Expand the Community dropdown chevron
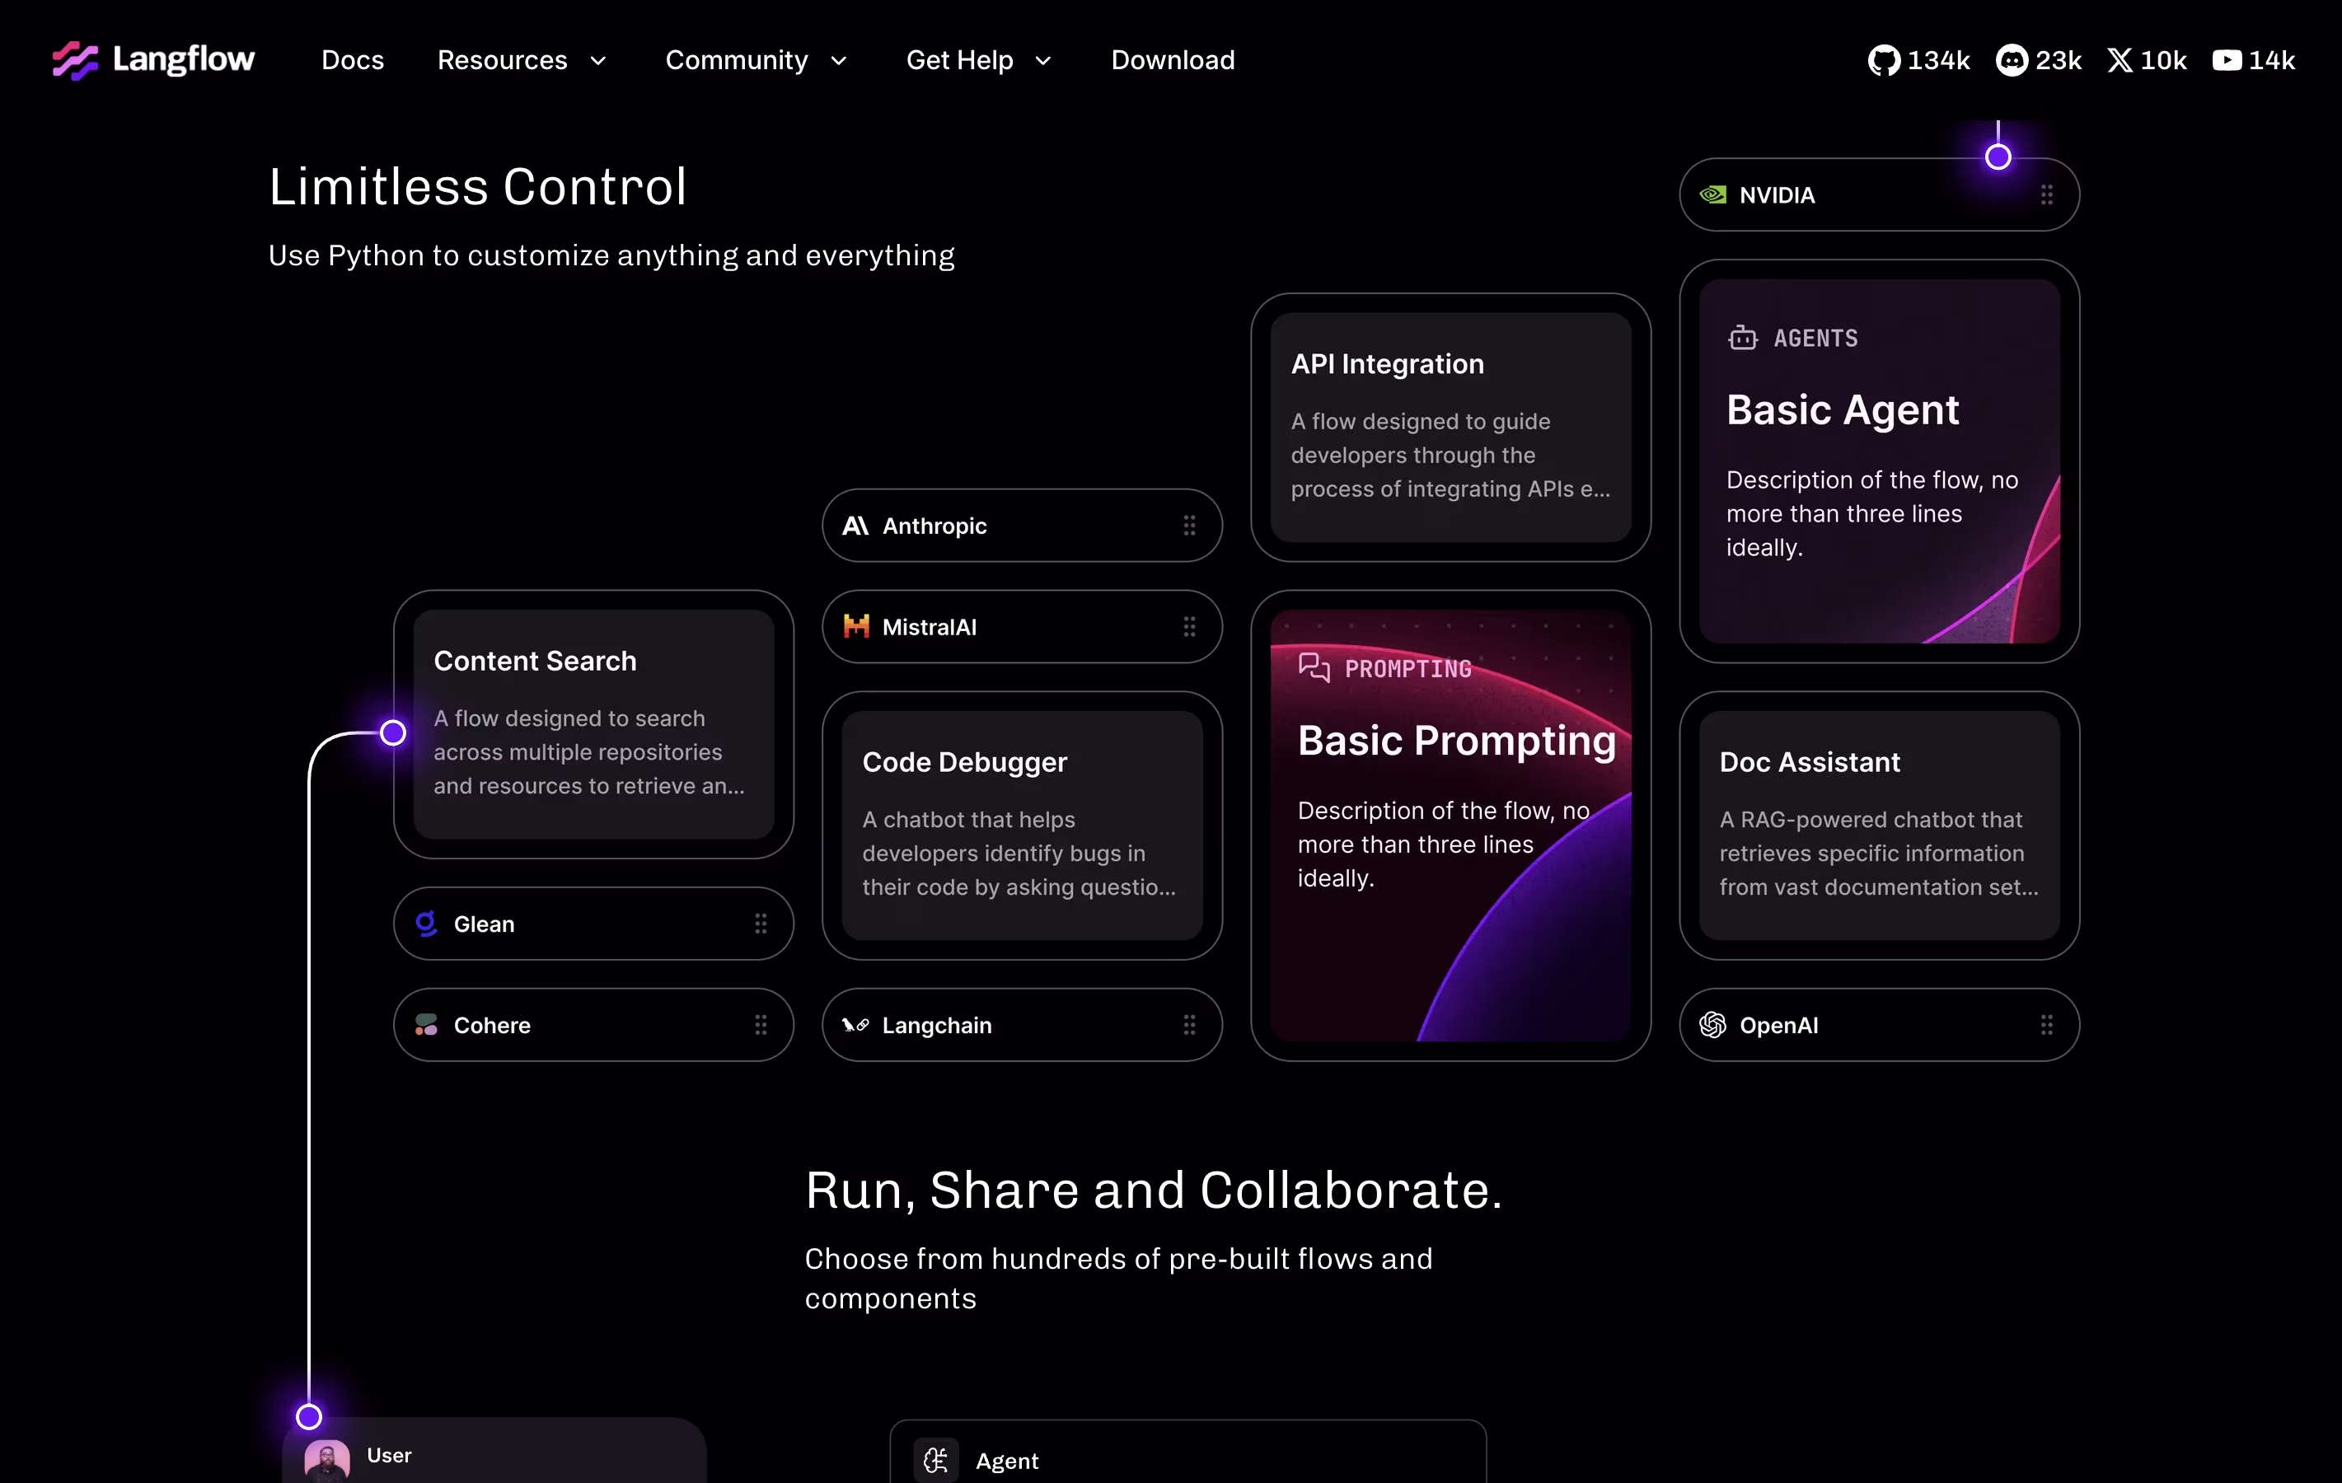Image resolution: width=2342 pixels, height=1483 pixels. click(x=838, y=60)
